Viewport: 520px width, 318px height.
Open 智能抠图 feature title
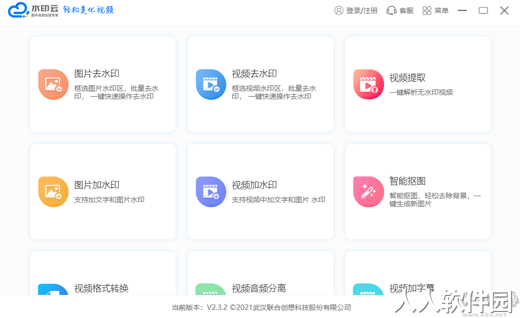coord(407,181)
